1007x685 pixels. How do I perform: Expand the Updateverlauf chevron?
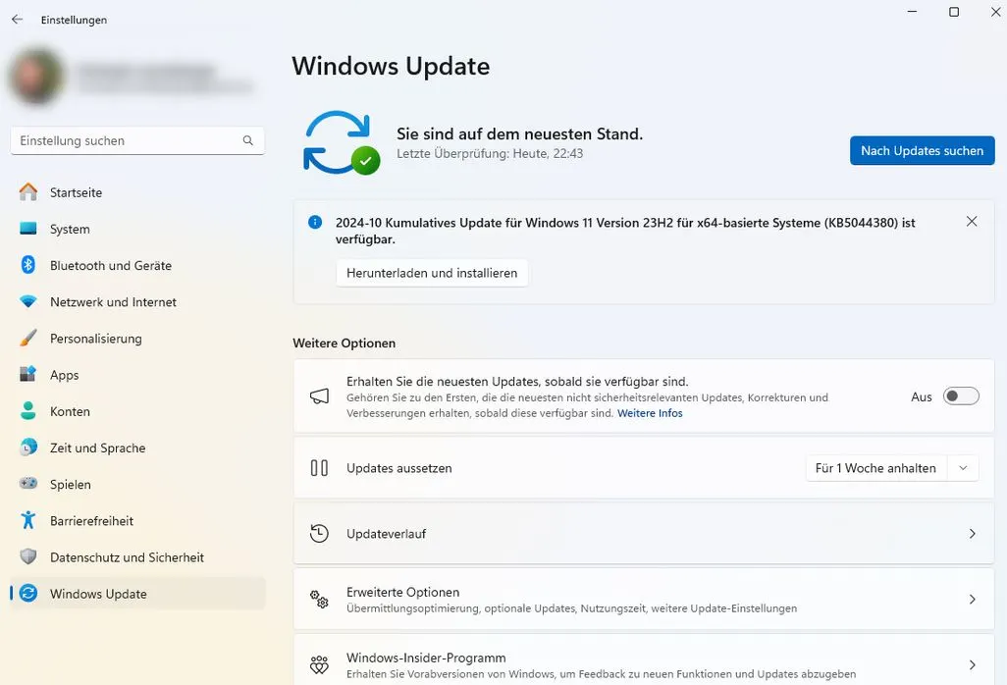[973, 534]
